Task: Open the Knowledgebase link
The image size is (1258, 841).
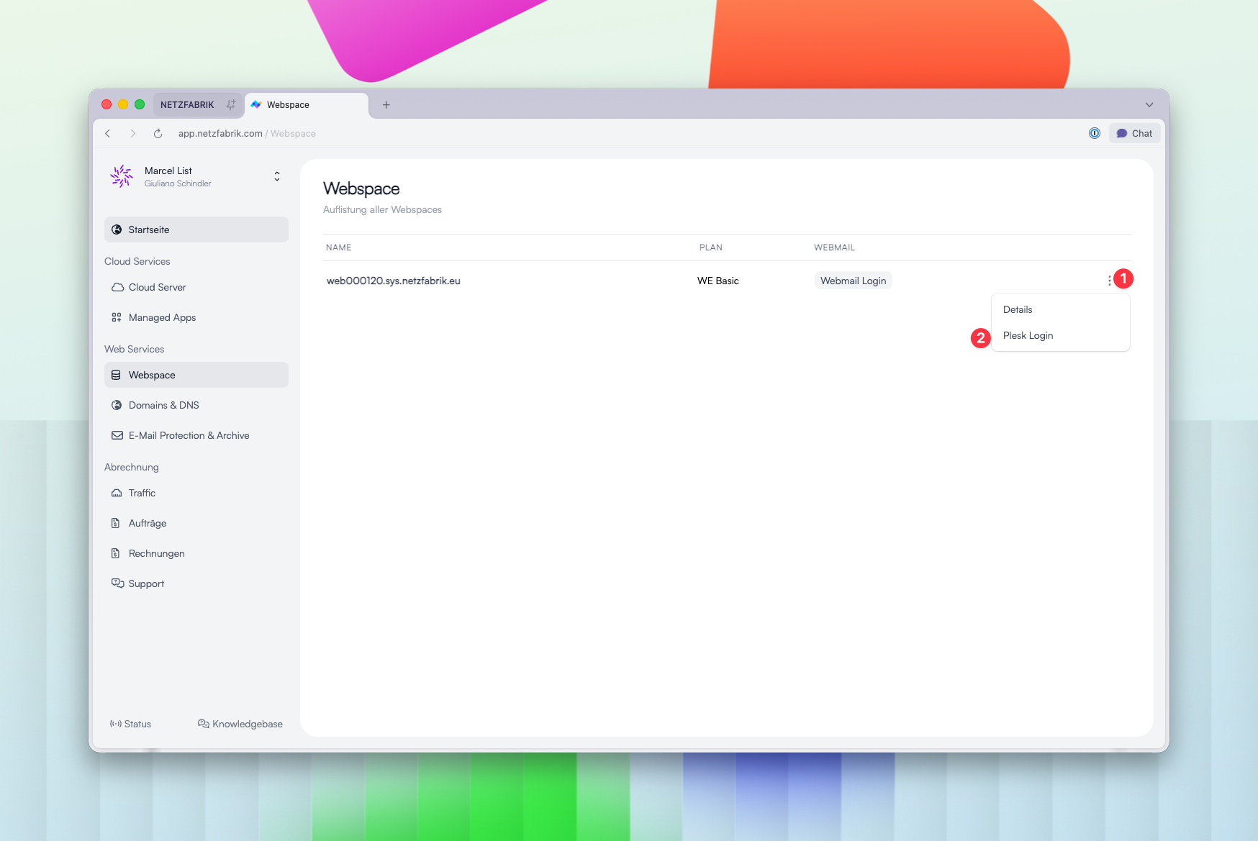Action: tap(240, 724)
